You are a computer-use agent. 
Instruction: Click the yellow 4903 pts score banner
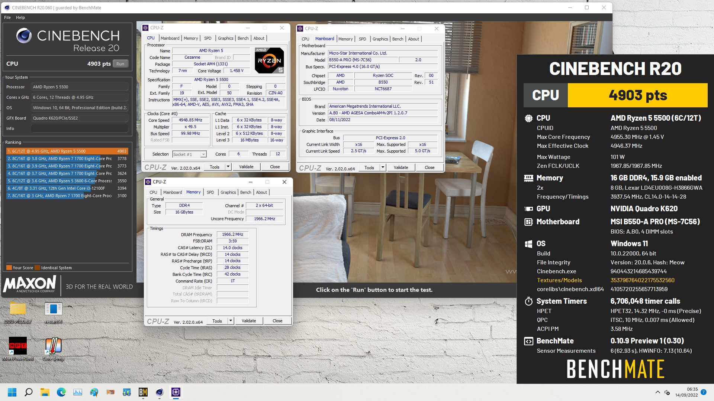click(637, 95)
